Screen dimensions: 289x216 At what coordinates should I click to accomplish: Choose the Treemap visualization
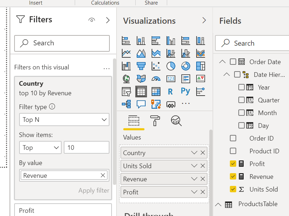point(200,66)
